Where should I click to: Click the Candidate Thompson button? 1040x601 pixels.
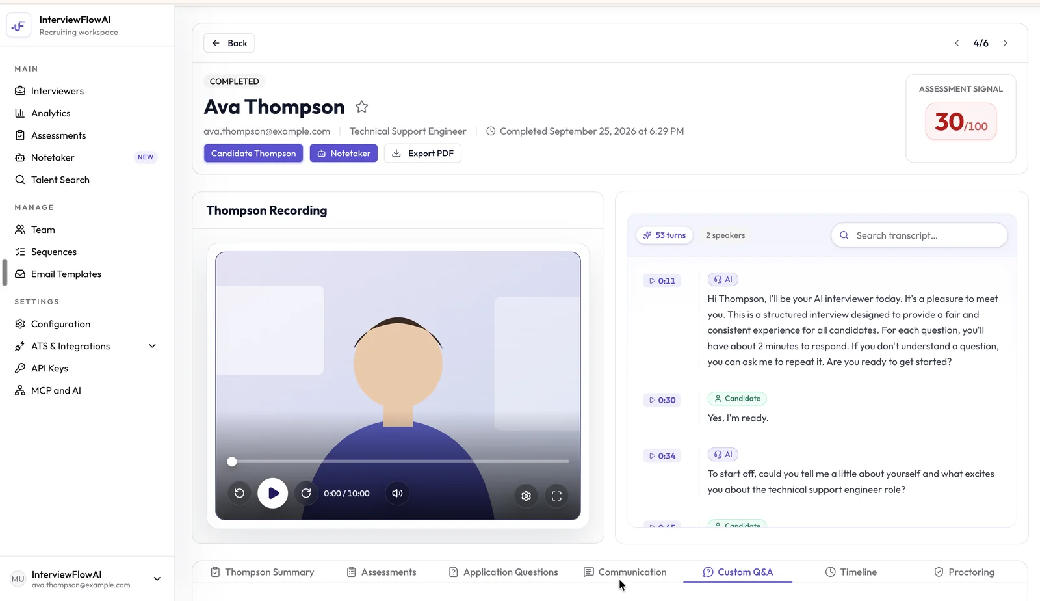(253, 154)
